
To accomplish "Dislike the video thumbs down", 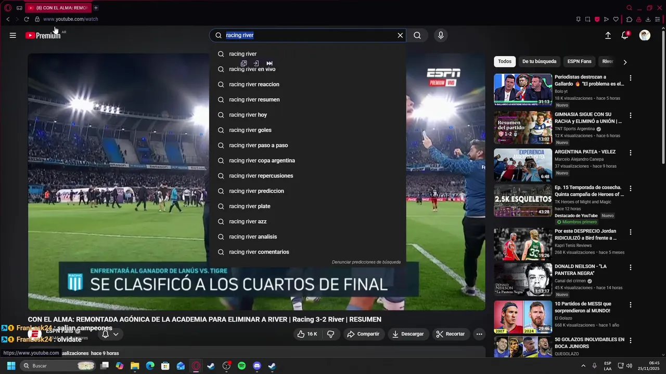I will (330, 334).
